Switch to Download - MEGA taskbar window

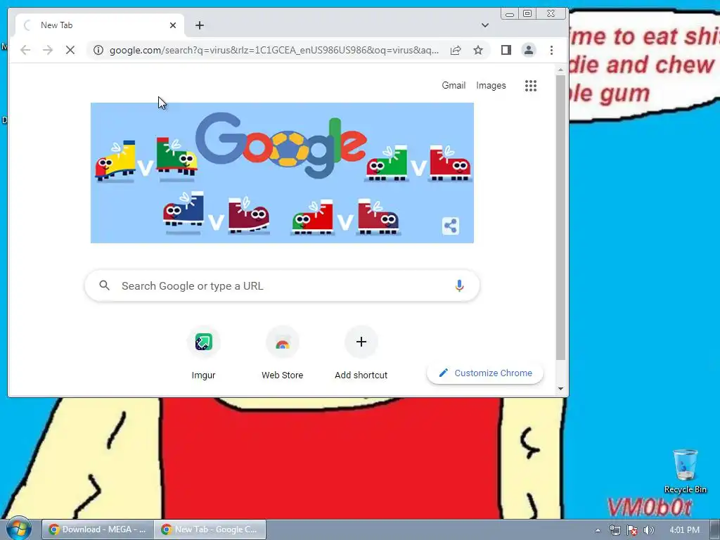pyautogui.click(x=97, y=529)
